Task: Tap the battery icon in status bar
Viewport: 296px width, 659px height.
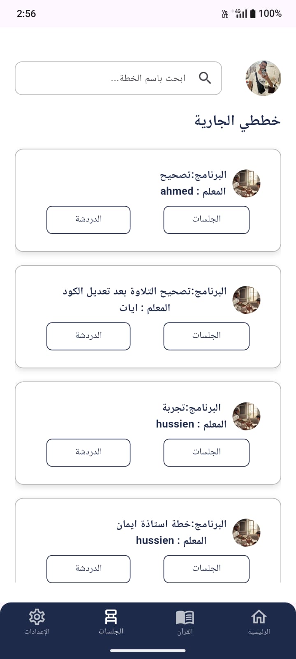Action: [x=253, y=14]
